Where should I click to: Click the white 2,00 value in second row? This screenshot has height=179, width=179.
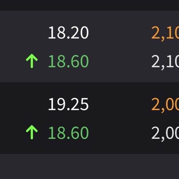[165, 133]
